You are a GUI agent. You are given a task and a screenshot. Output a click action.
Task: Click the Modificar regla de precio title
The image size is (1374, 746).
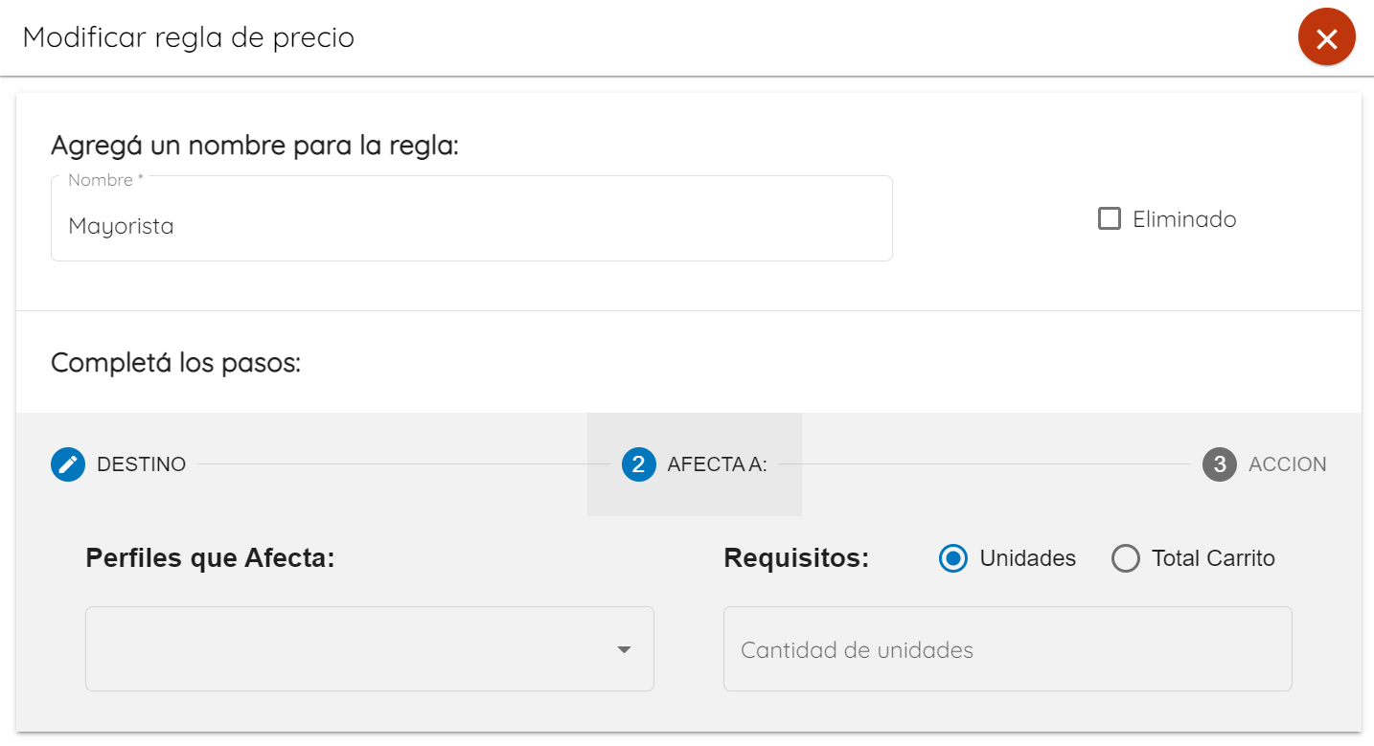coord(189,37)
